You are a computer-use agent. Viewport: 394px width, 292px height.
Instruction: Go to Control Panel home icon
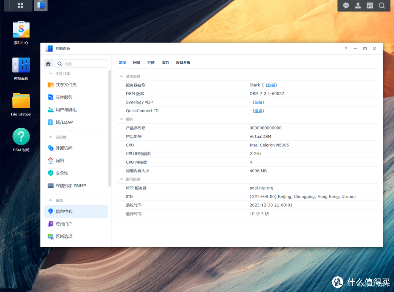(48, 64)
